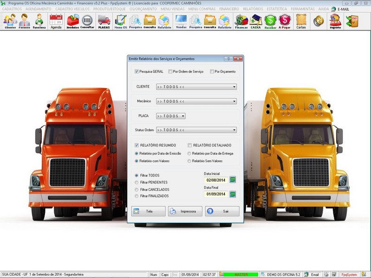Click the Sair button

[x=222, y=211]
